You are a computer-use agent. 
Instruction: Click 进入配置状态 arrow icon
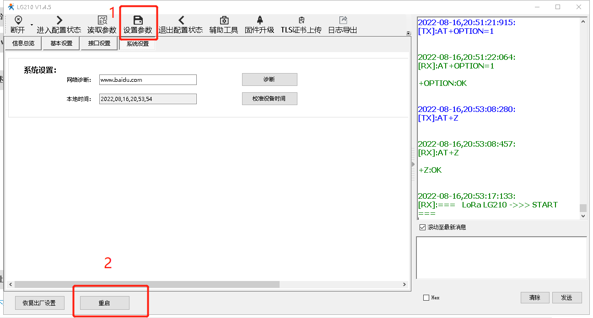pos(59,20)
